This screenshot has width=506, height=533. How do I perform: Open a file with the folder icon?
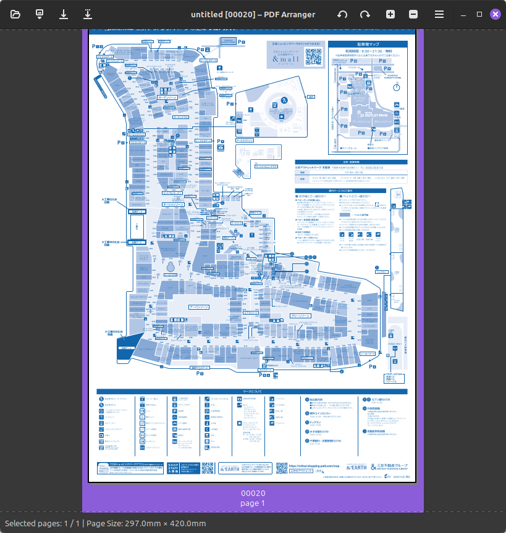(15, 14)
